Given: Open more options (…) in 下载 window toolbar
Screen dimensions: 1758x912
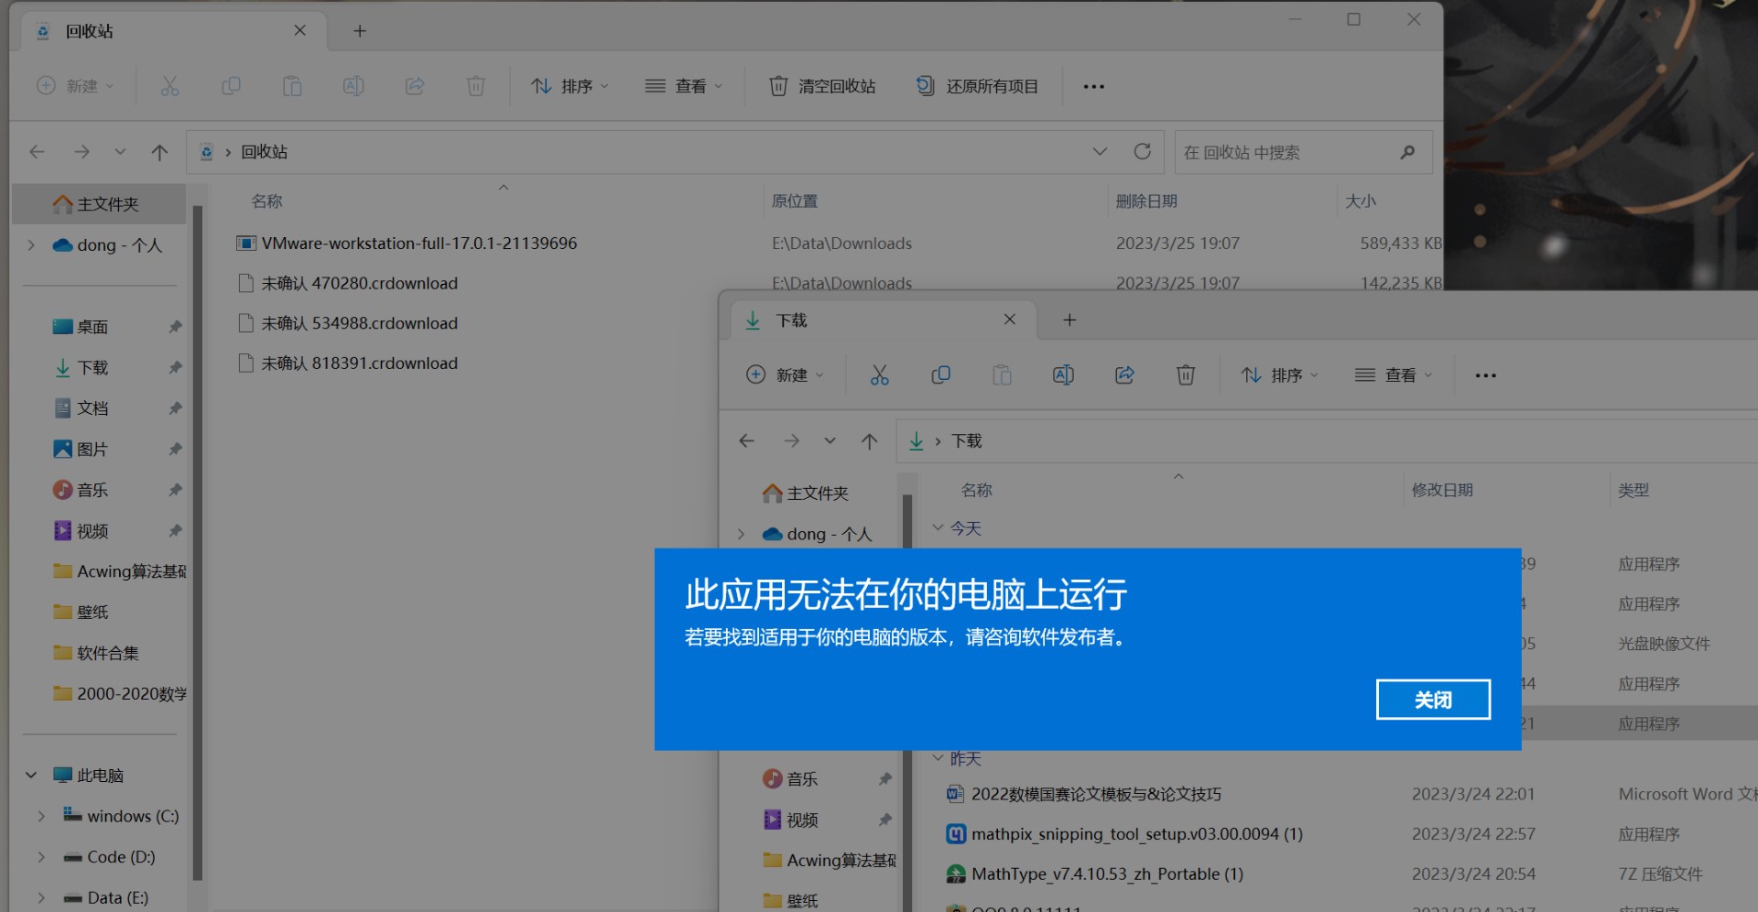Looking at the screenshot, I should click(x=1486, y=375).
